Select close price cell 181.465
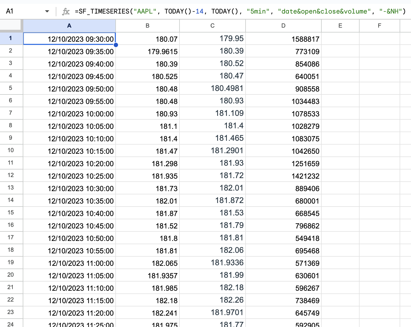The image size is (411, 327). pyautogui.click(x=213, y=138)
